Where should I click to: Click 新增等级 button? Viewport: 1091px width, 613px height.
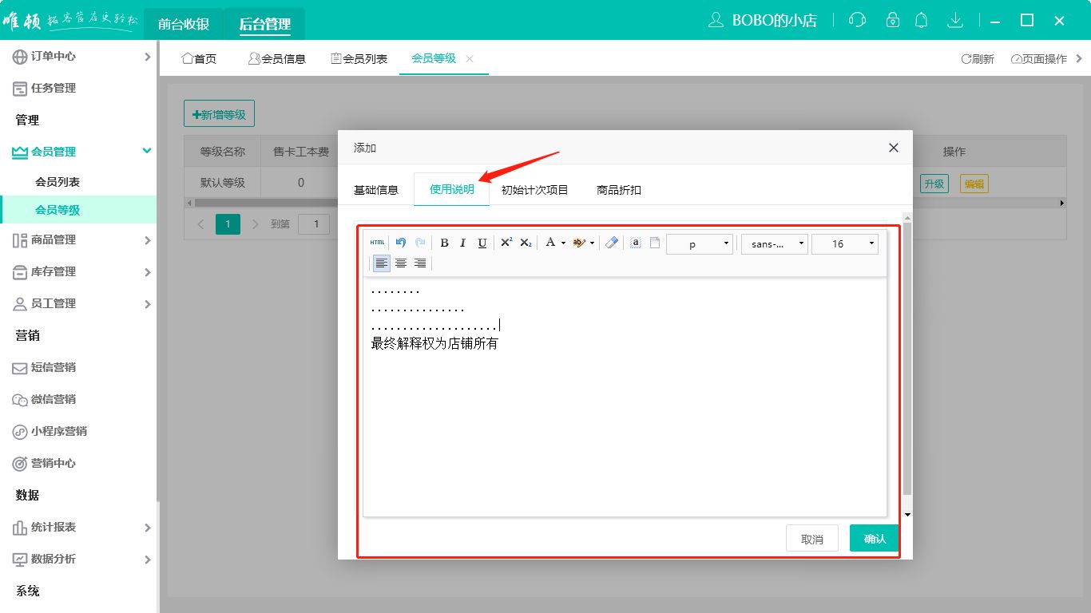pyautogui.click(x=219, y=114)
